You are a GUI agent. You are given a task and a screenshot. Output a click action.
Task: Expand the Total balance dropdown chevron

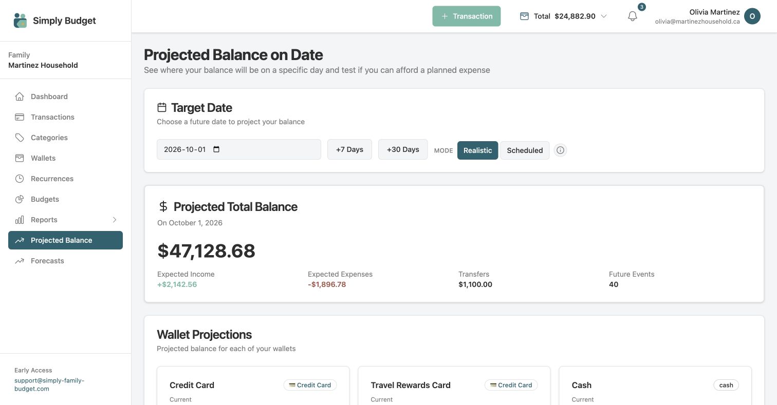[604, 16]
